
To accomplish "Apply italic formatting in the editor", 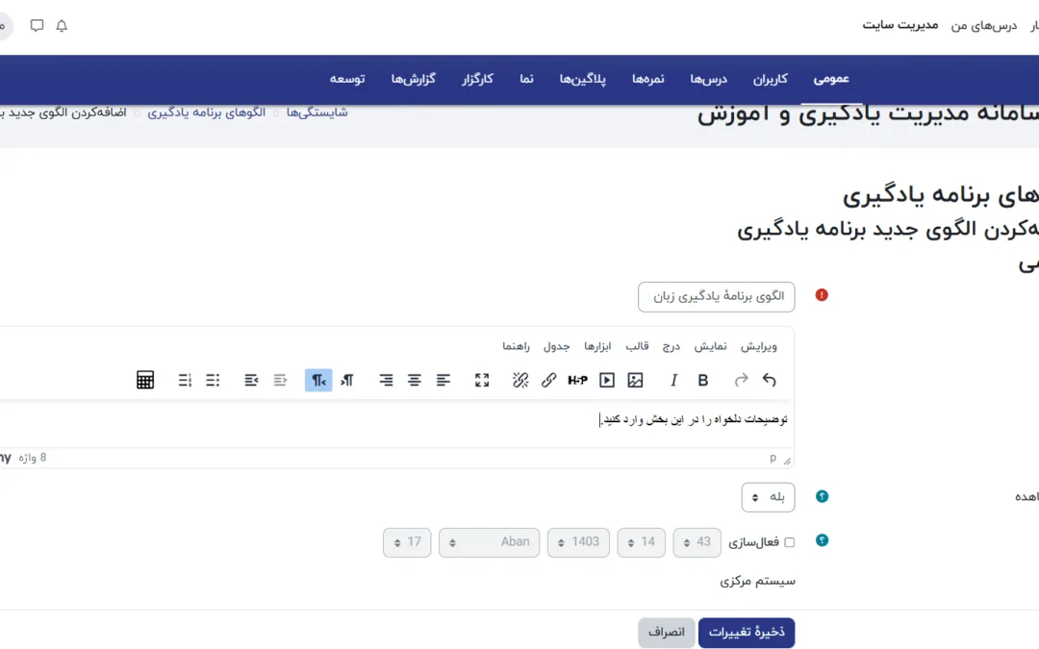I will [674, 381].
